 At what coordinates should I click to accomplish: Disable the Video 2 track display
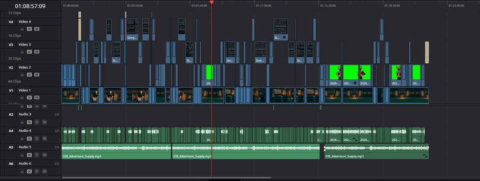37,74
